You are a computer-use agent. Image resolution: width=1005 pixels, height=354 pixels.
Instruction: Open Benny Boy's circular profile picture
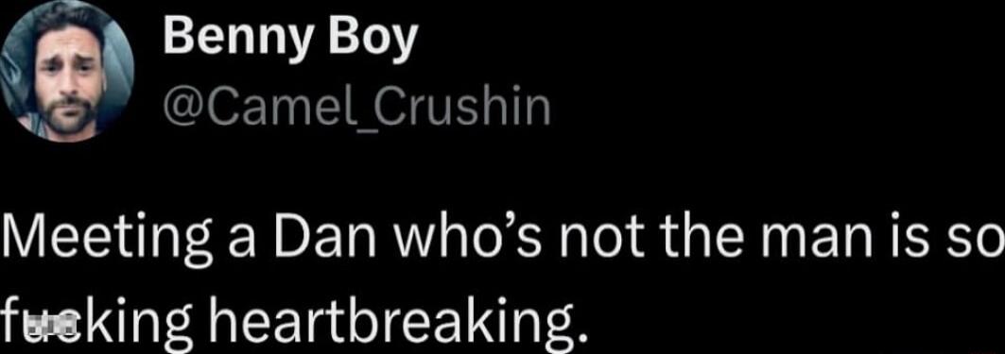click(68, 70)
